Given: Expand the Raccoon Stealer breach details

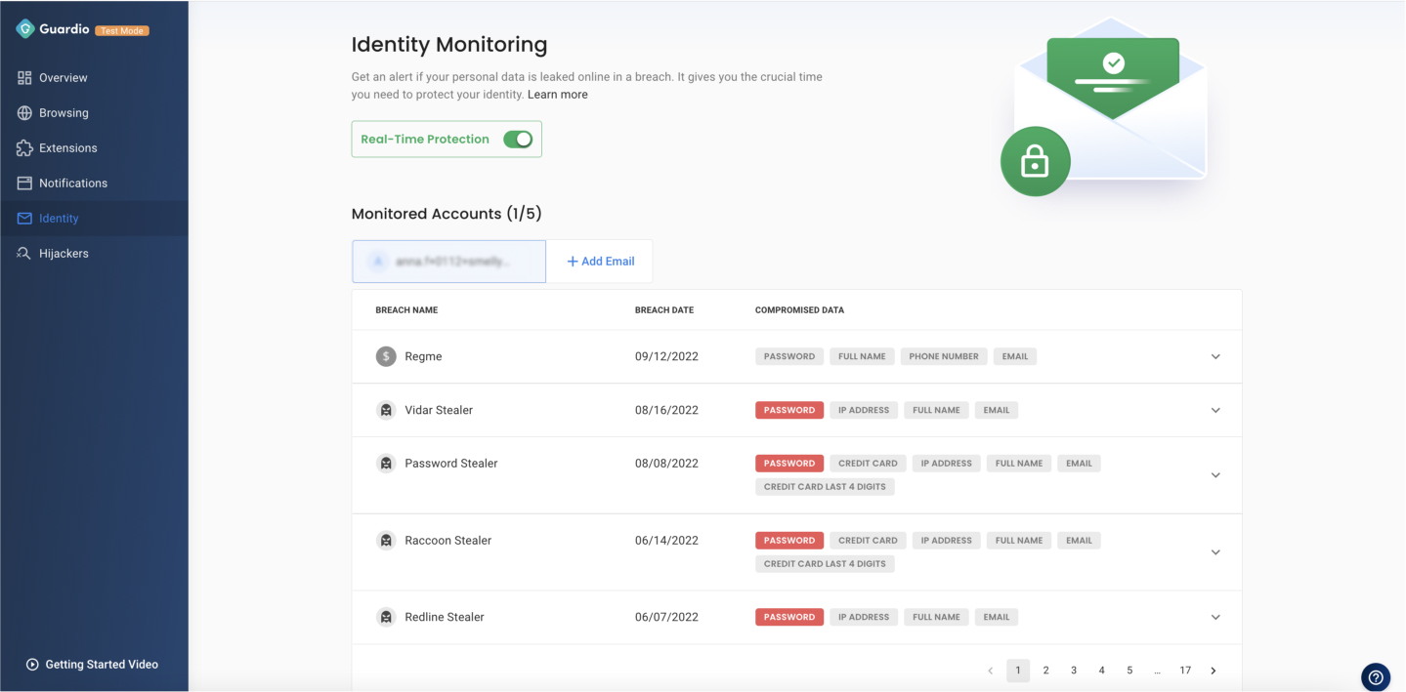Looking at the screenshot, I should pyautogui.click(x=1215, y=552).
